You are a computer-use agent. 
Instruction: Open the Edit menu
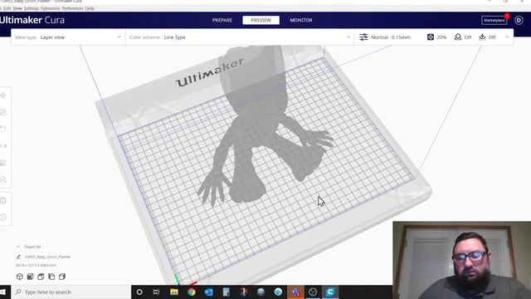click(x=7, y=8)
